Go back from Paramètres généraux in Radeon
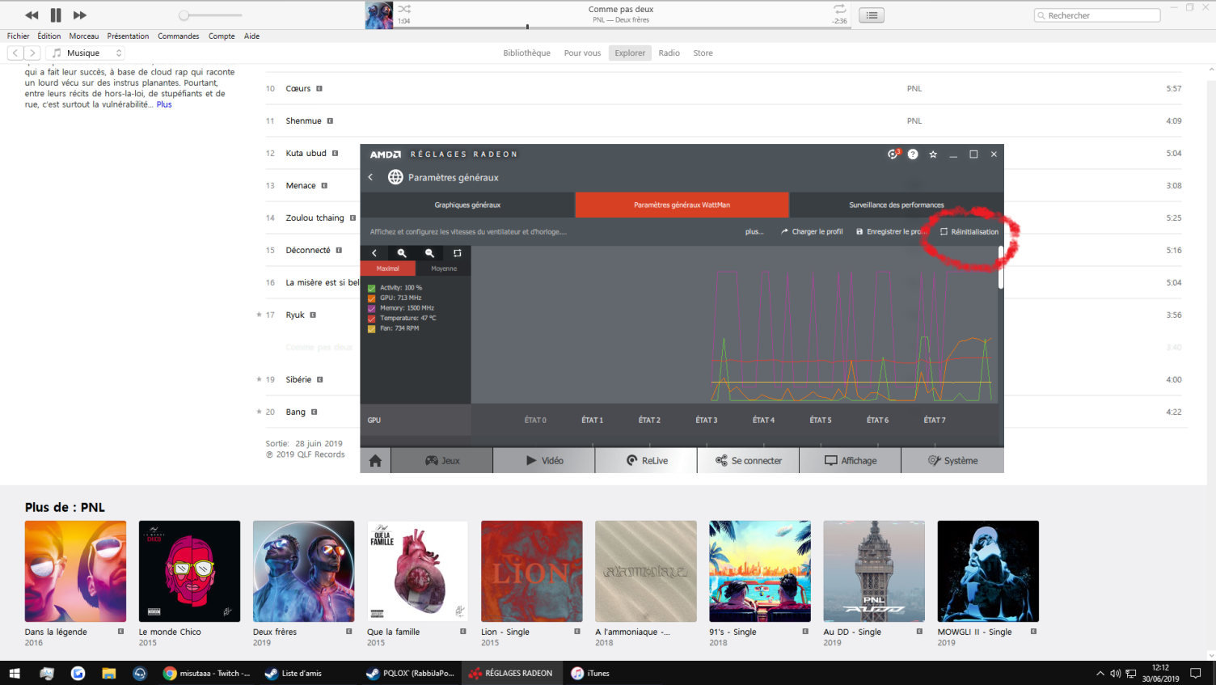 (x=371, y=177)
